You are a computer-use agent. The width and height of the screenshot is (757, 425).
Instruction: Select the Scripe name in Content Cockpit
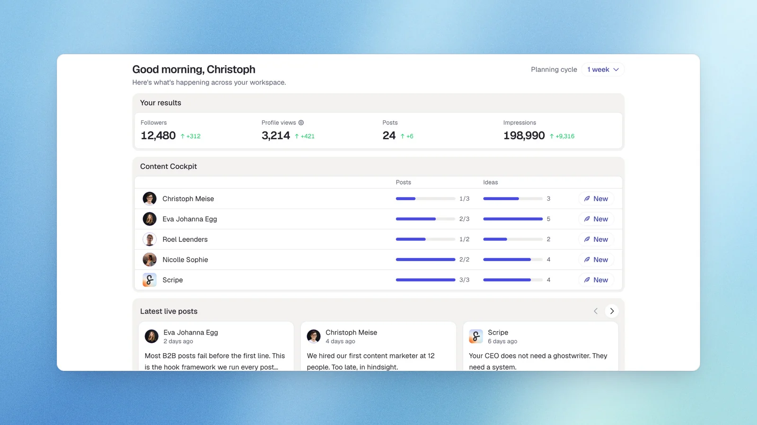[173, 280]
